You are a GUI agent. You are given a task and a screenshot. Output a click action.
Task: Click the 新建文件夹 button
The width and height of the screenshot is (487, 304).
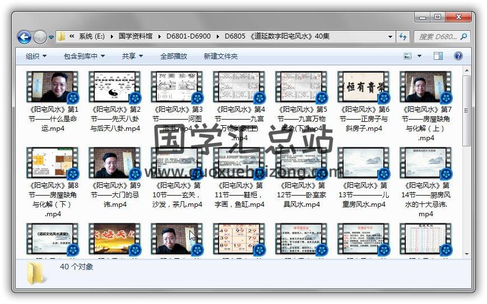[220, 56]
